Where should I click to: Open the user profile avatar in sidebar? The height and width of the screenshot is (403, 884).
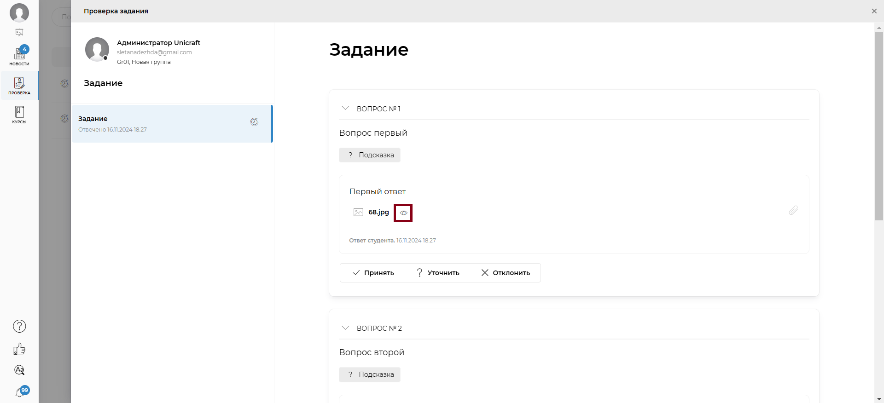click(19, 12)
